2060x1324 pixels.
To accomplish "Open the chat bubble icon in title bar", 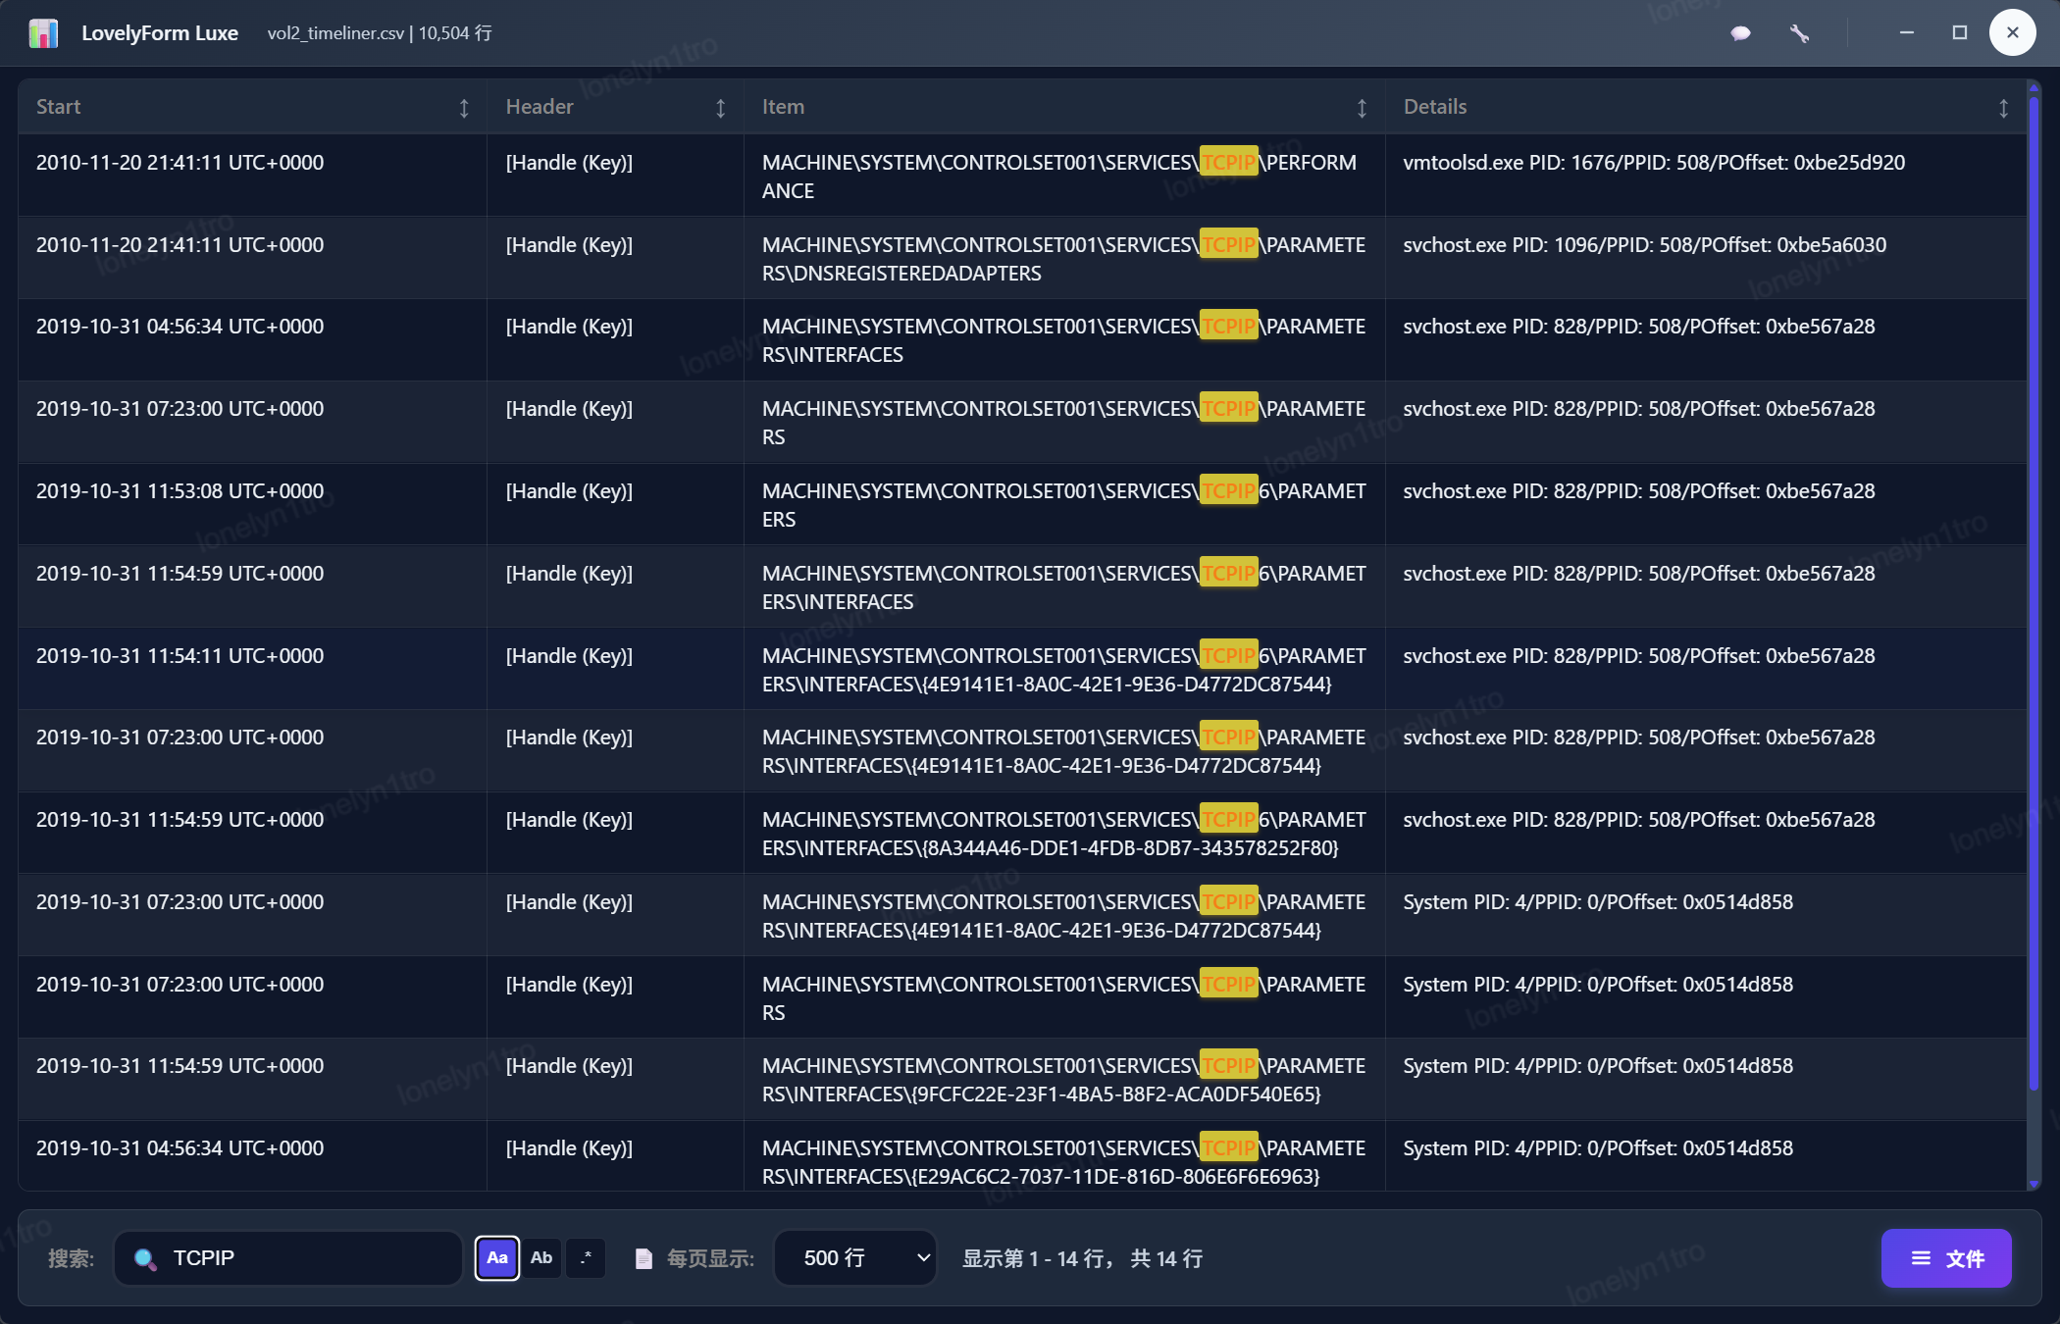I will click(x=1740, y=33).
